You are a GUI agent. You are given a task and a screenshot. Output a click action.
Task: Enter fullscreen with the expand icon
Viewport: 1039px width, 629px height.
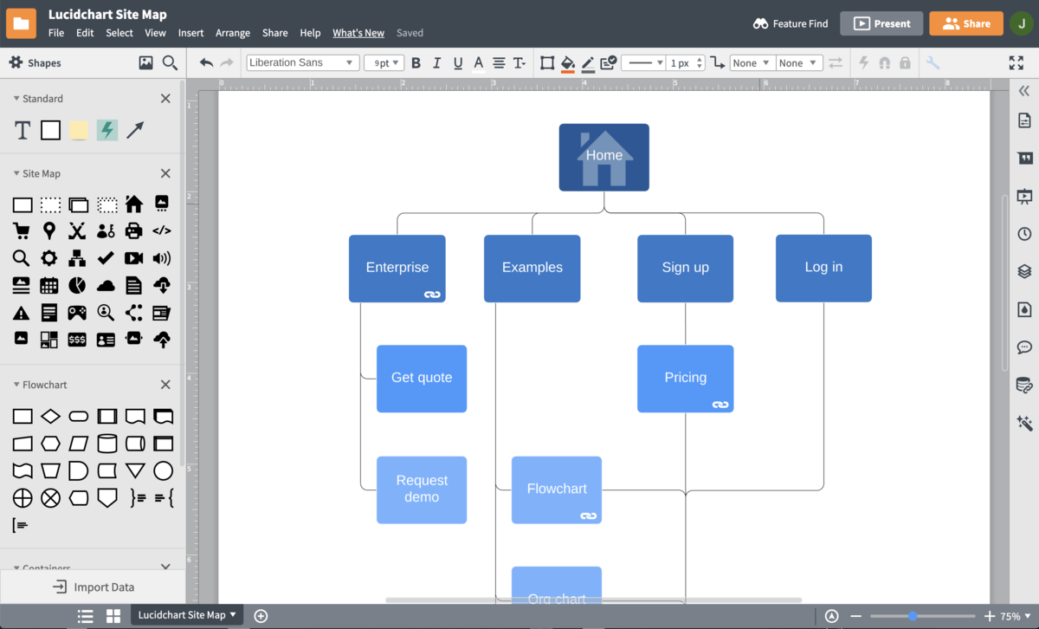[x=1015, y=62]
